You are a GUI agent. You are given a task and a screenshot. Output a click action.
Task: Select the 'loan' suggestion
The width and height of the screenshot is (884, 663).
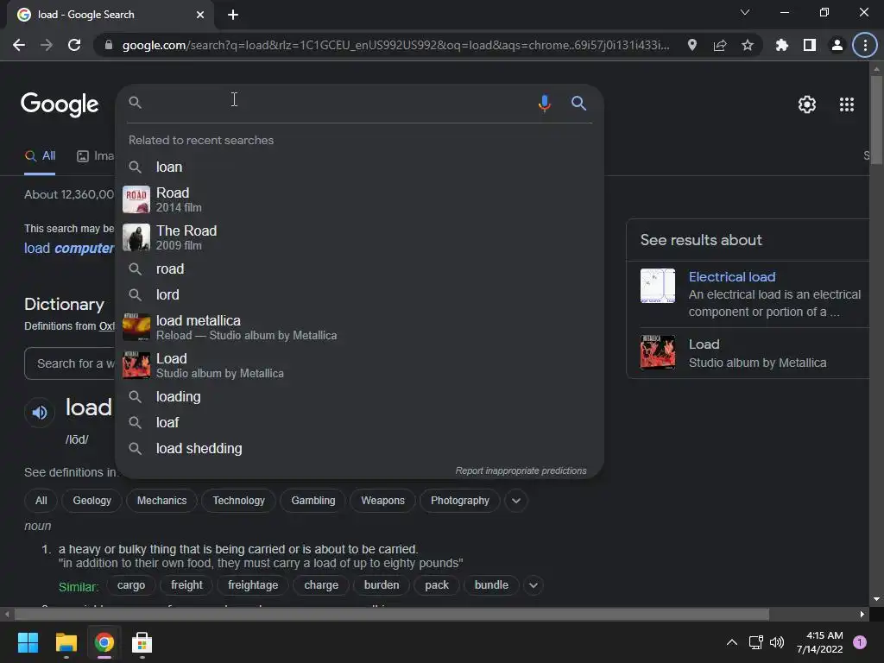(359, 167)
